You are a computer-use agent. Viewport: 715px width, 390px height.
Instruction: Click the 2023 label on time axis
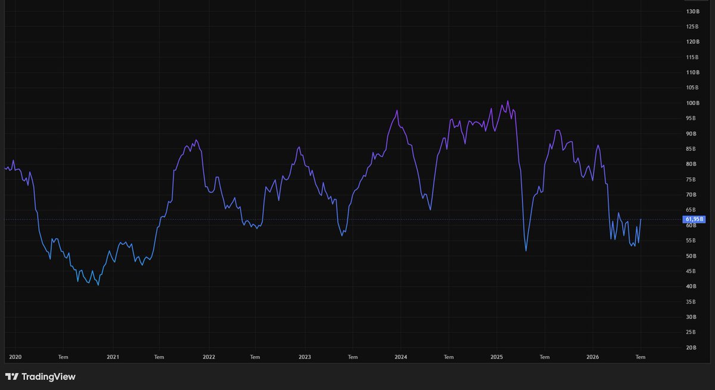pos(304,357)
